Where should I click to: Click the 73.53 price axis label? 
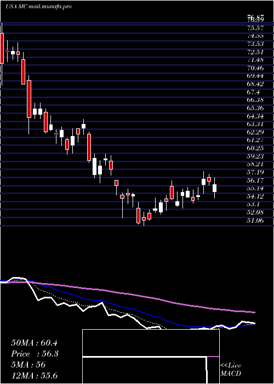click(255, 44)
